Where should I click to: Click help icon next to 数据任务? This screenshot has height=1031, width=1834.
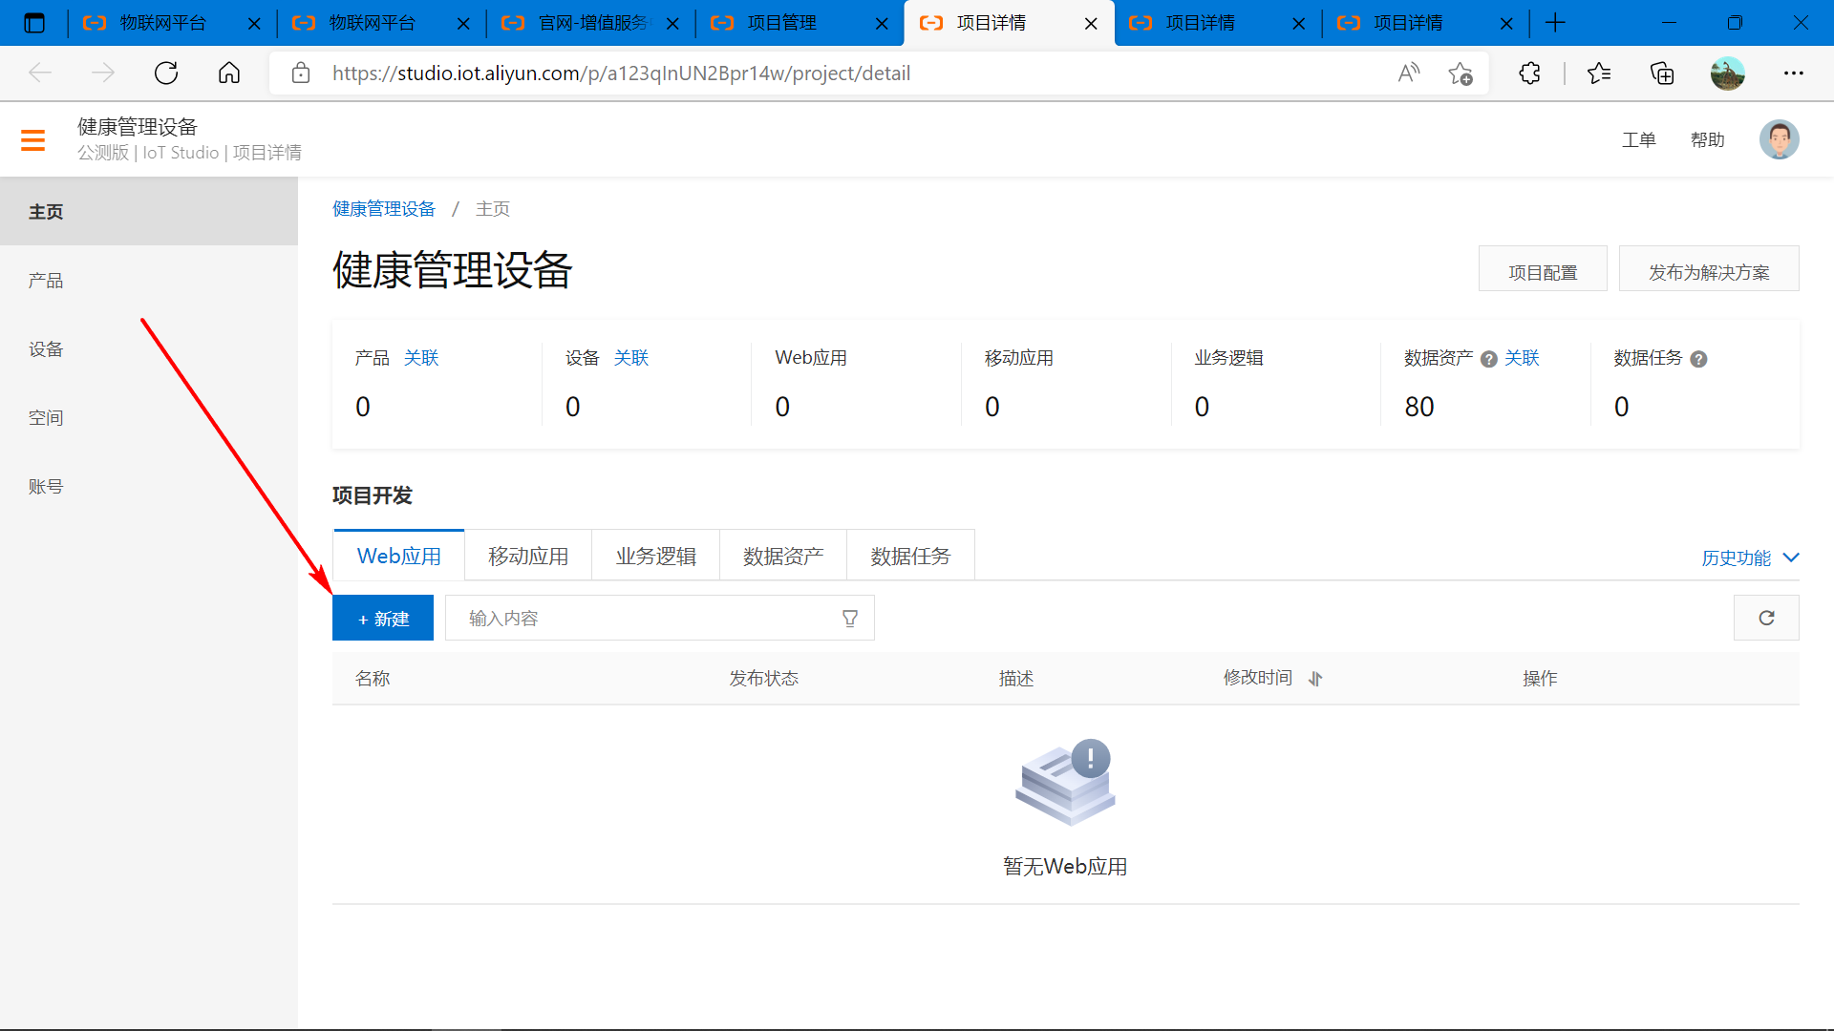pos(1698,359)
